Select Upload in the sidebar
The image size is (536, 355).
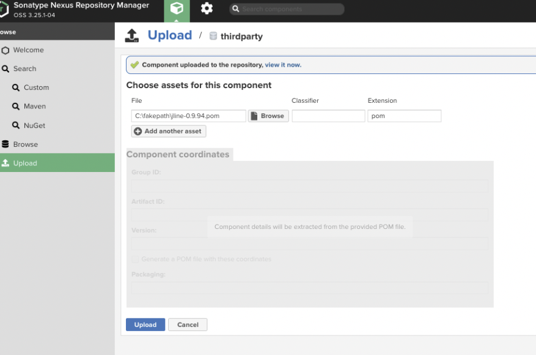[57, 163]
